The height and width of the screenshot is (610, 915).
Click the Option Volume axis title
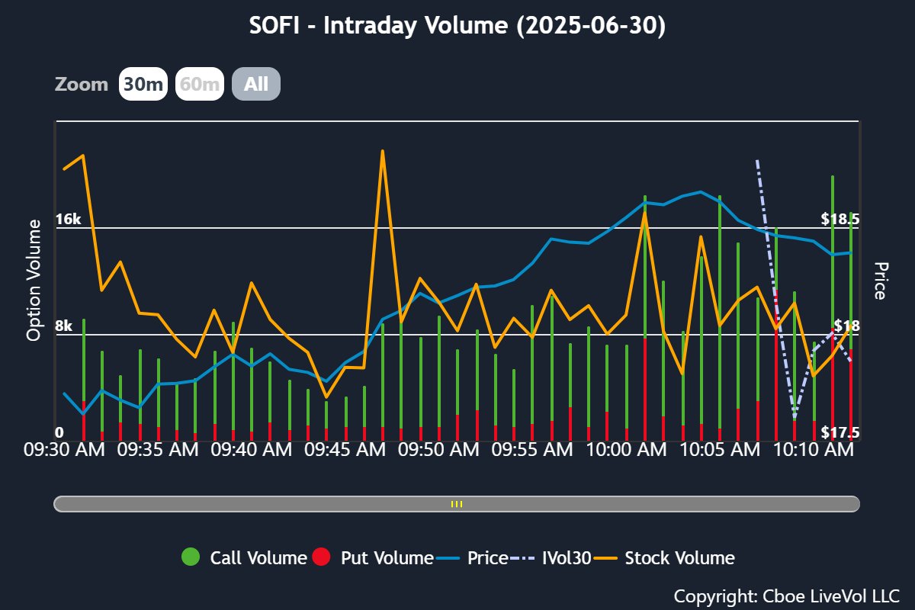(34, 280)
